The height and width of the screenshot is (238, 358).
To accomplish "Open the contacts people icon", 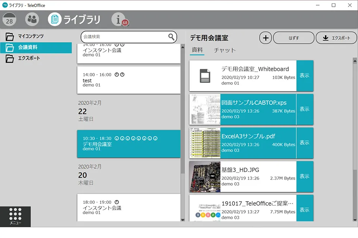I will point(32,19).
